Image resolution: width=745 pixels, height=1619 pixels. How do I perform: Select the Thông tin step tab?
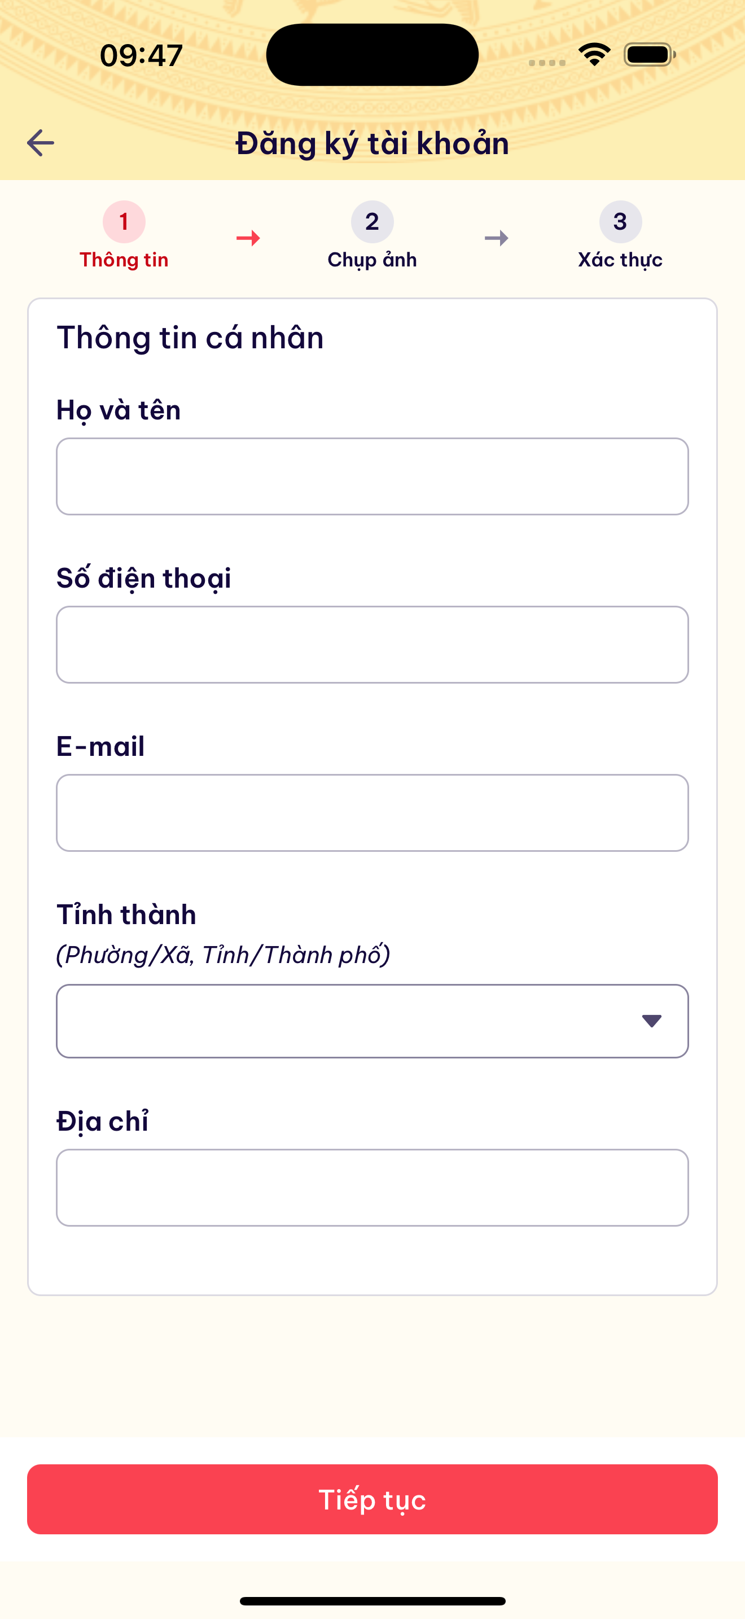tap(124, 239)
